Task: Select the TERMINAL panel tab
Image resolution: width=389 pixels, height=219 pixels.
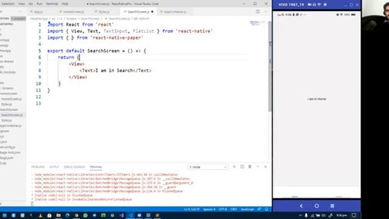Action: pos(96,167)
